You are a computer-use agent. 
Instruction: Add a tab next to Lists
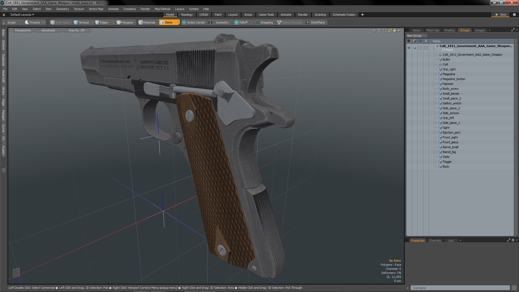[x=460, y=241]
